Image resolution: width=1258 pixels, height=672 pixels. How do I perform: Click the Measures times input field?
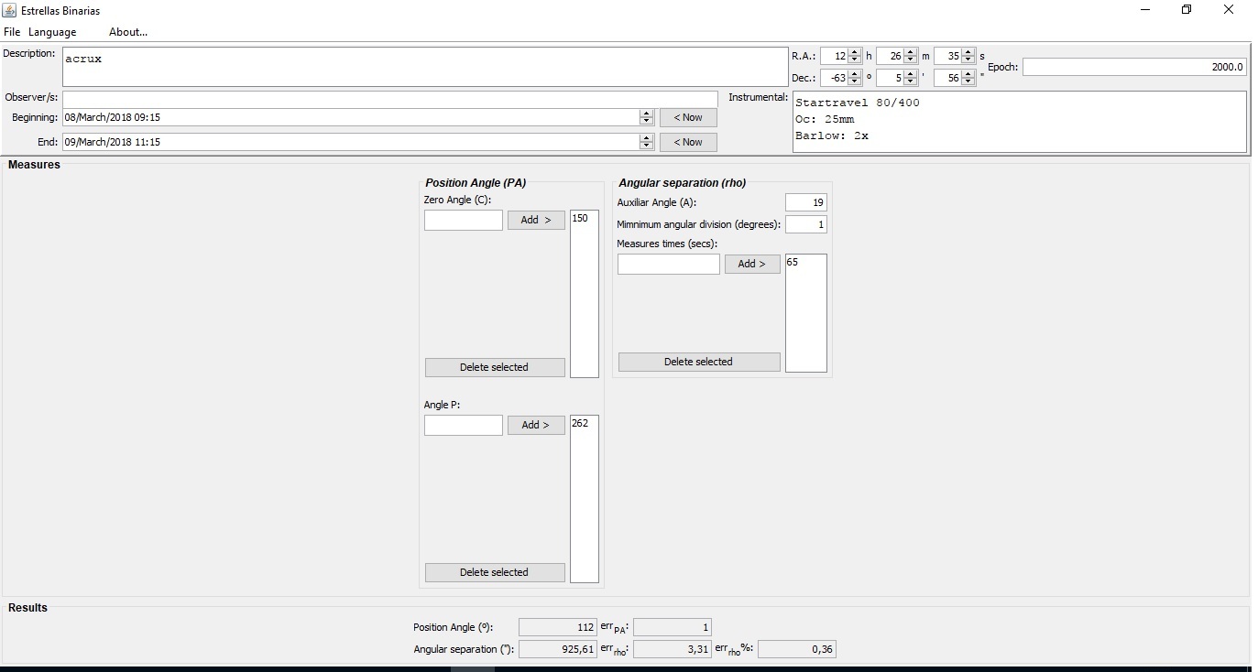[669, 264]
